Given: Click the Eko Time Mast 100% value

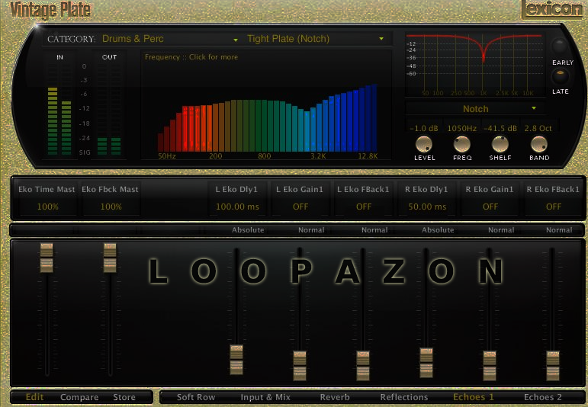Looking at the screenshot, I should [47, 207].
